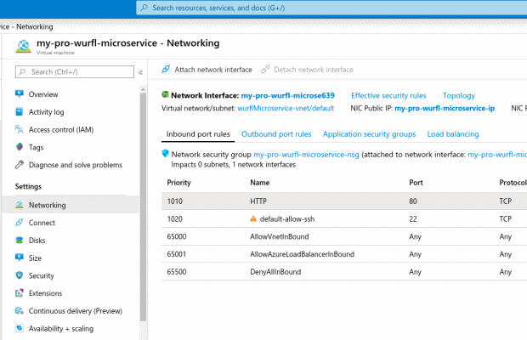Image resolution: width=527 pixels, height=340 pixels.
Task: Click Detach network interface button
Action: coord(307,70)
